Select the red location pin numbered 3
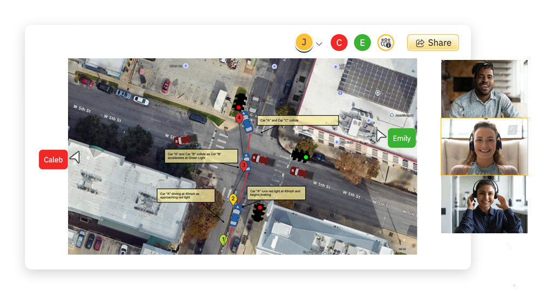This screenshot has width=540, height=297. pos(244,165)
